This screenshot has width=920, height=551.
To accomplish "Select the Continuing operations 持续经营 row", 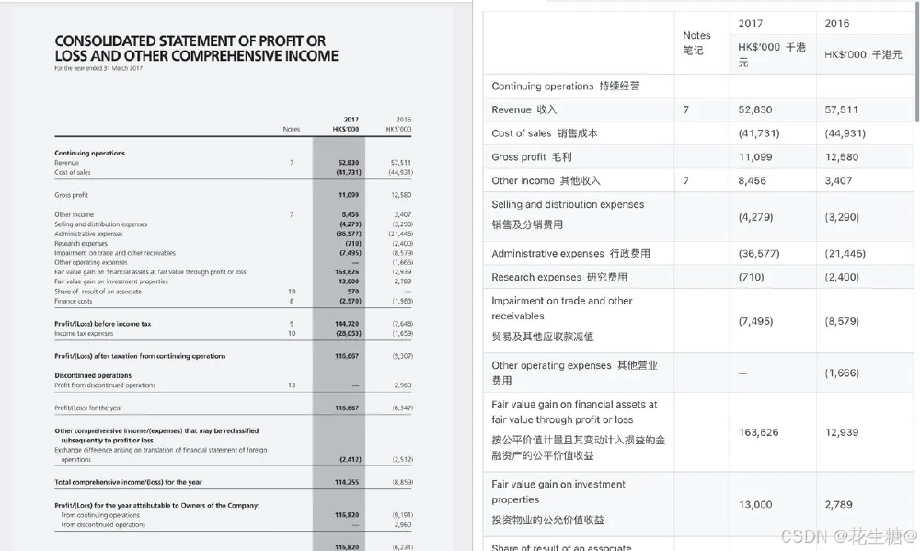I will point(561,86).
